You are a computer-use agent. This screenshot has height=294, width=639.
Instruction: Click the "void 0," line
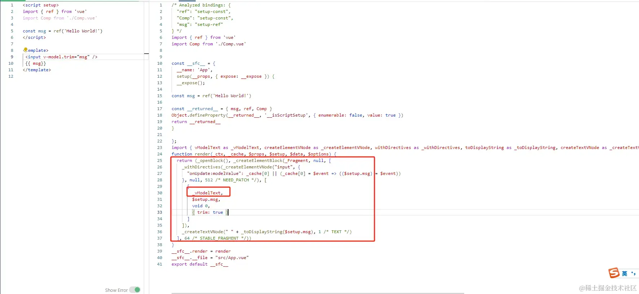[x=201, y=206]
